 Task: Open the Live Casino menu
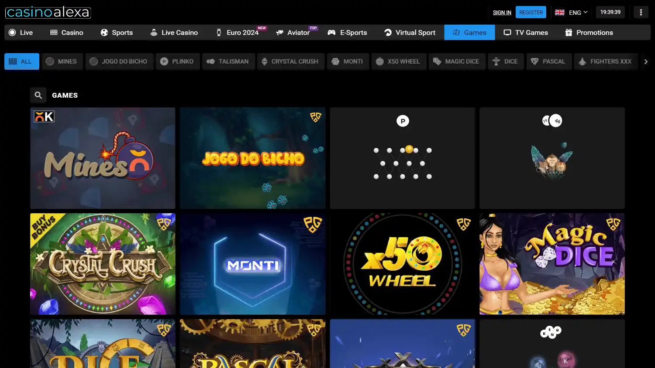click(174, 33)
